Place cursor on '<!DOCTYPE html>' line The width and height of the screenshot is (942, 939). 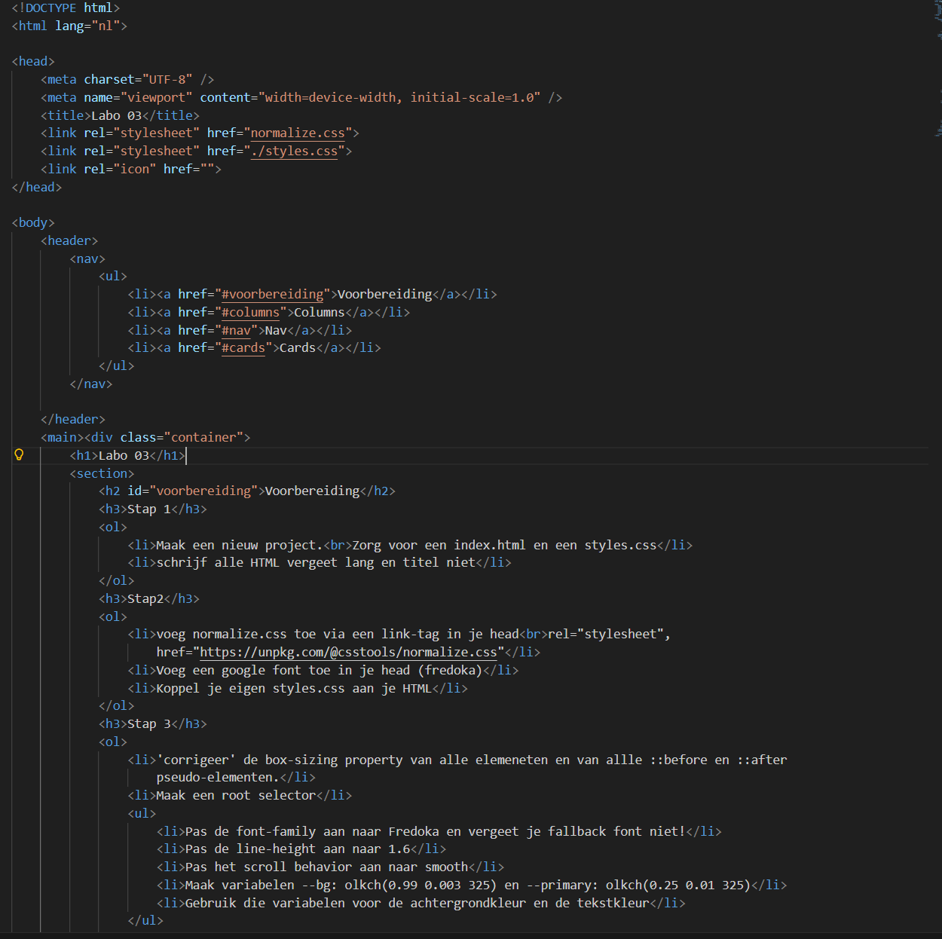point(66,8)
